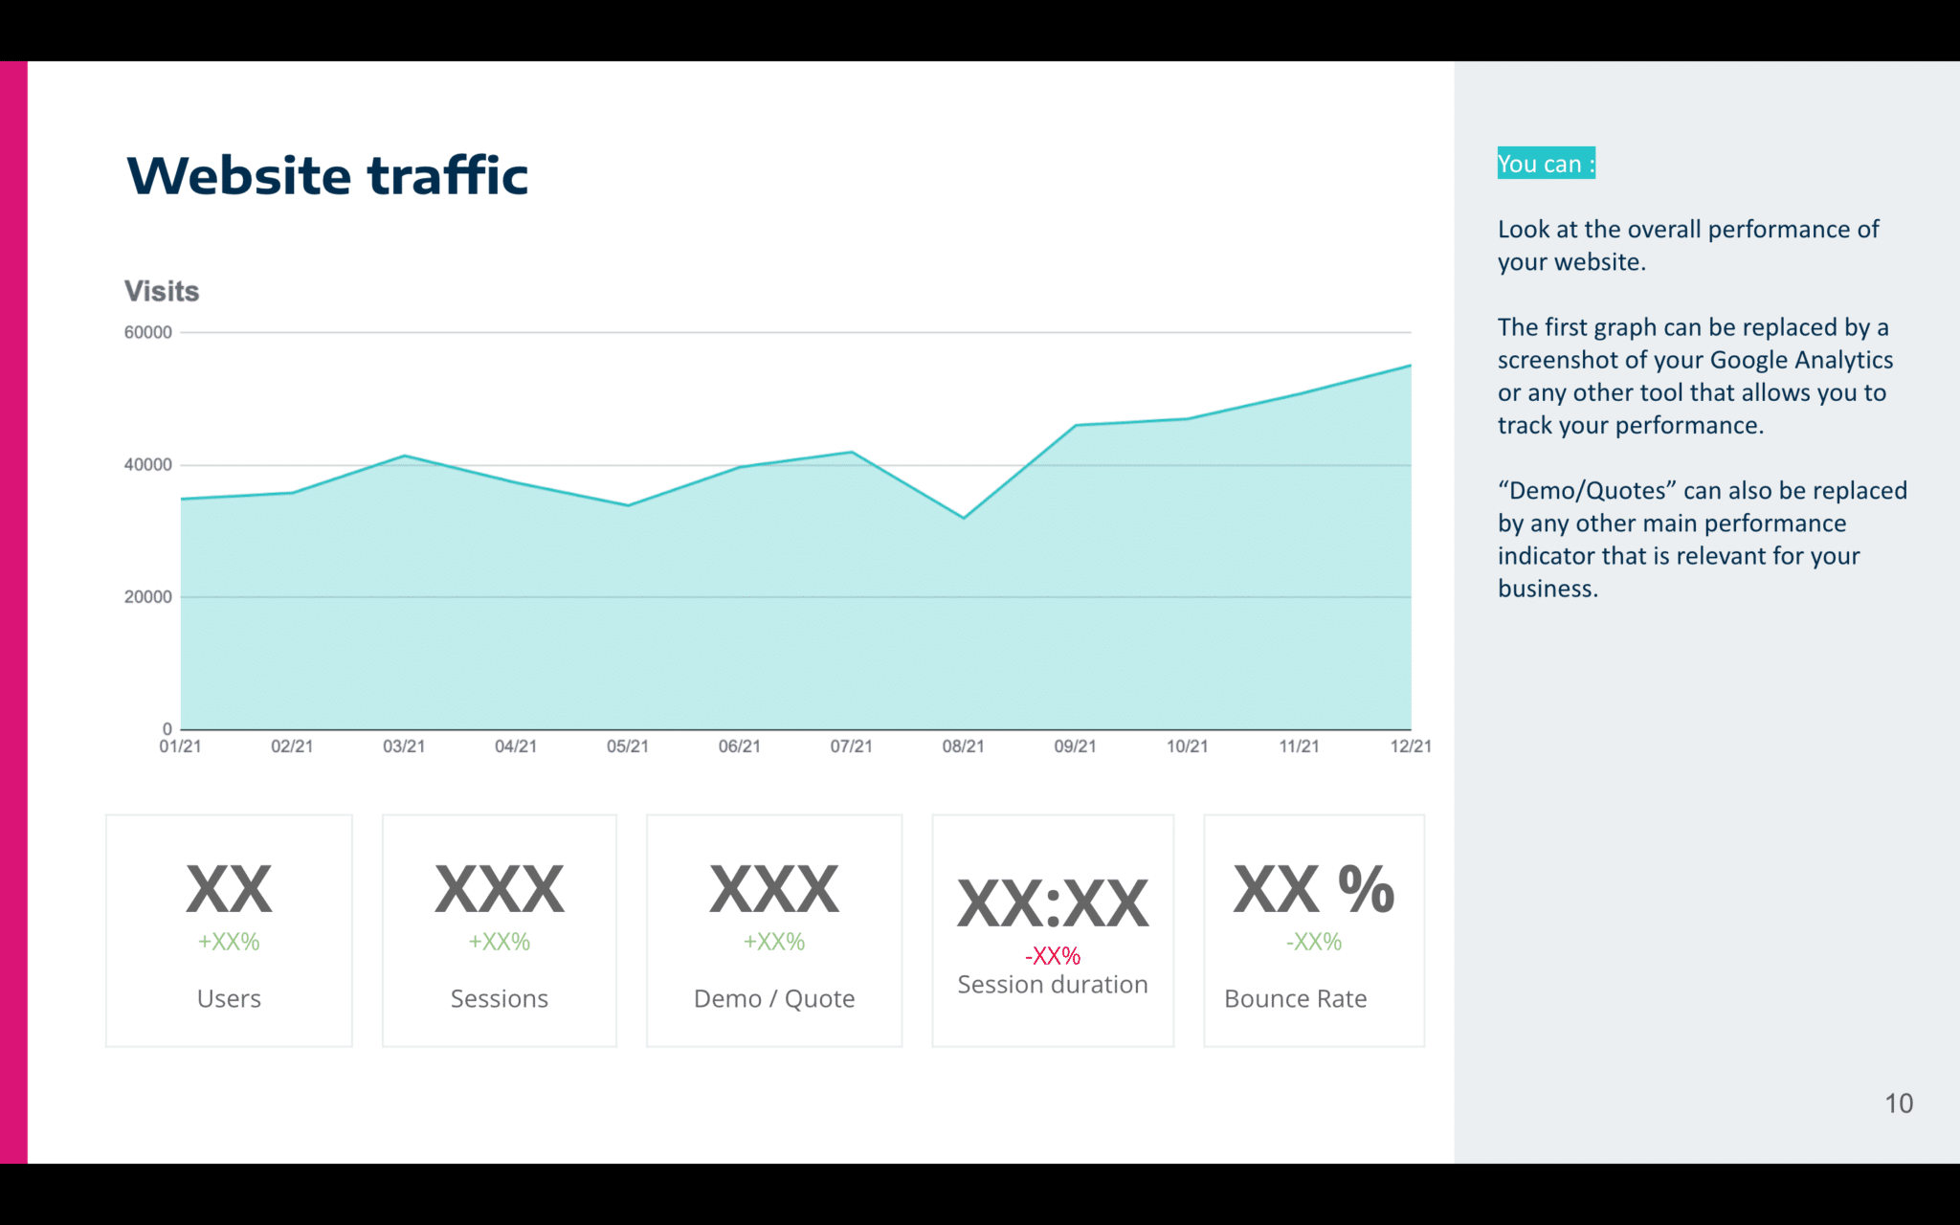1960x1225 pixels.
Task: Click the 11/21 x-axis label
Action: pos(1300,746)
